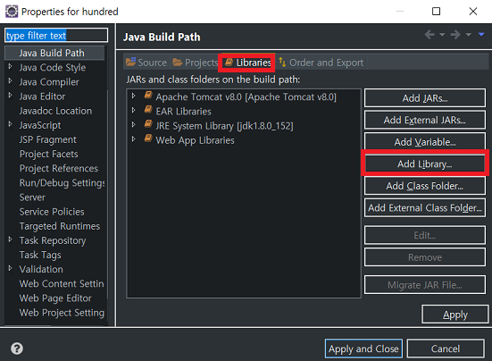Maximize the Properties for hundred window
The height and width of the screenshot is (361, 492).
point(436,12)
